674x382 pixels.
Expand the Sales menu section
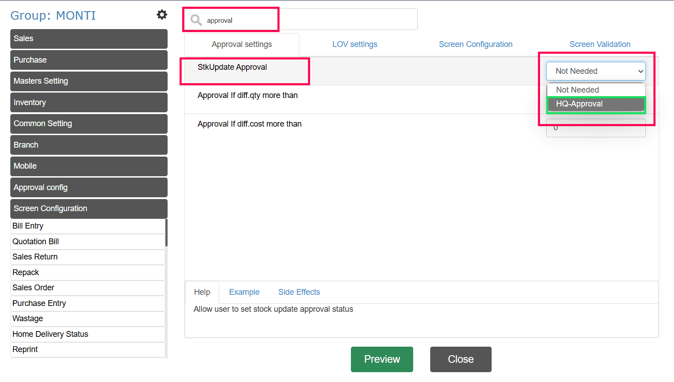tap(89, 39)
